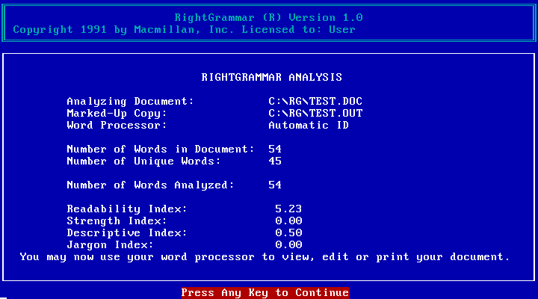Click the Jargon Index label
Screen dimensions: 538x299
click(110, 245)
